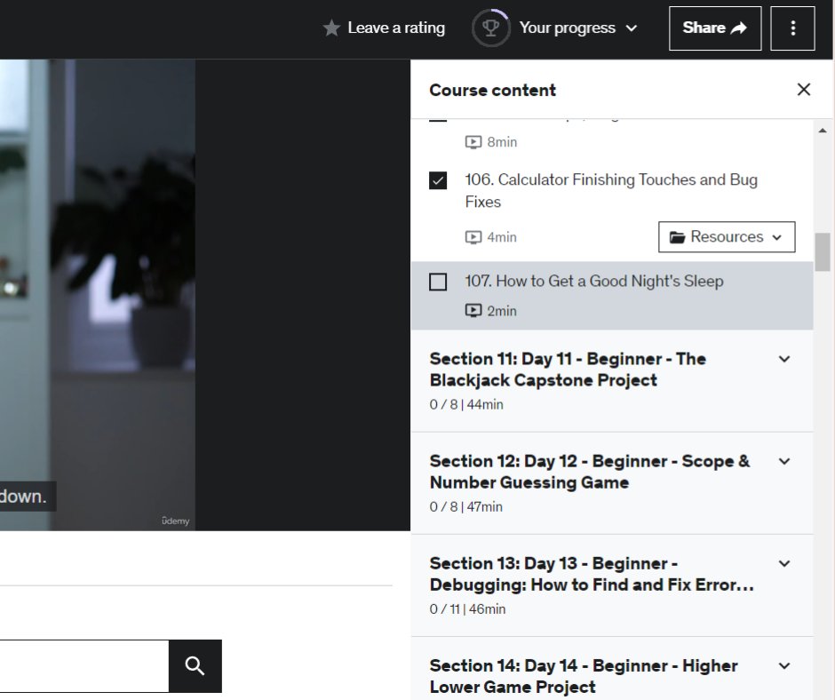Click the lecture video player
The width and height of the screenshot is (835, 700).
[205, 295]
